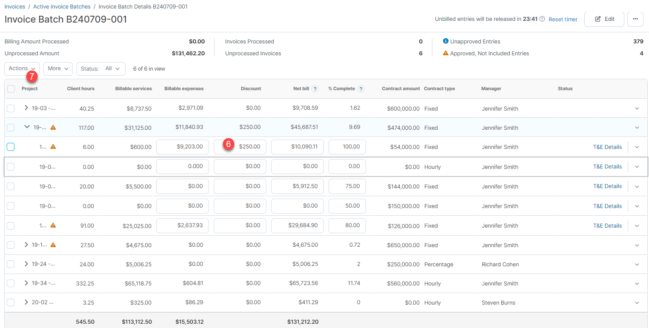Screen dimensions: 649x328
Task: Click the Manager column header
Action: (491, 88)
